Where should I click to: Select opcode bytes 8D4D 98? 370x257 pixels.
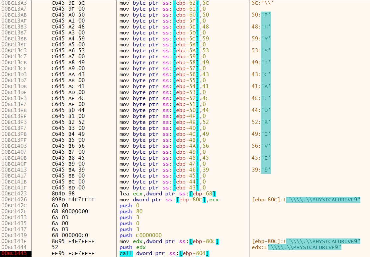coord(63,194)
